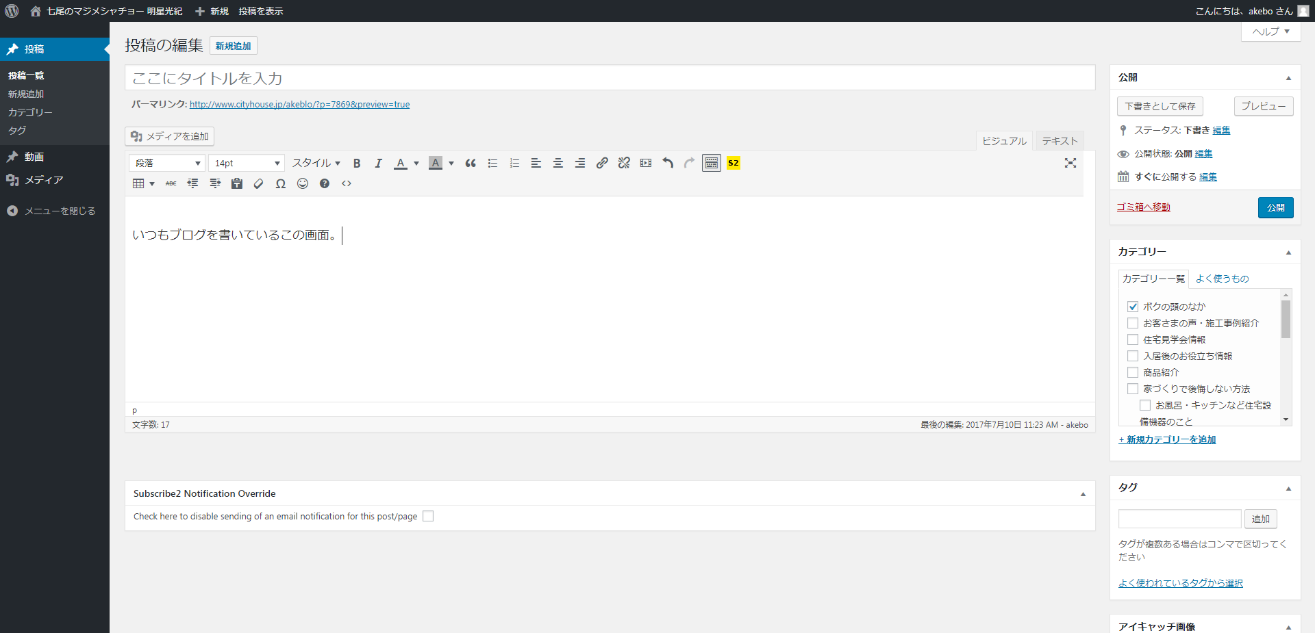The width and height of the screenshot is (1315, 633).
Task: Check the 住宅見学会情報 category
Action: (1133, 339)
